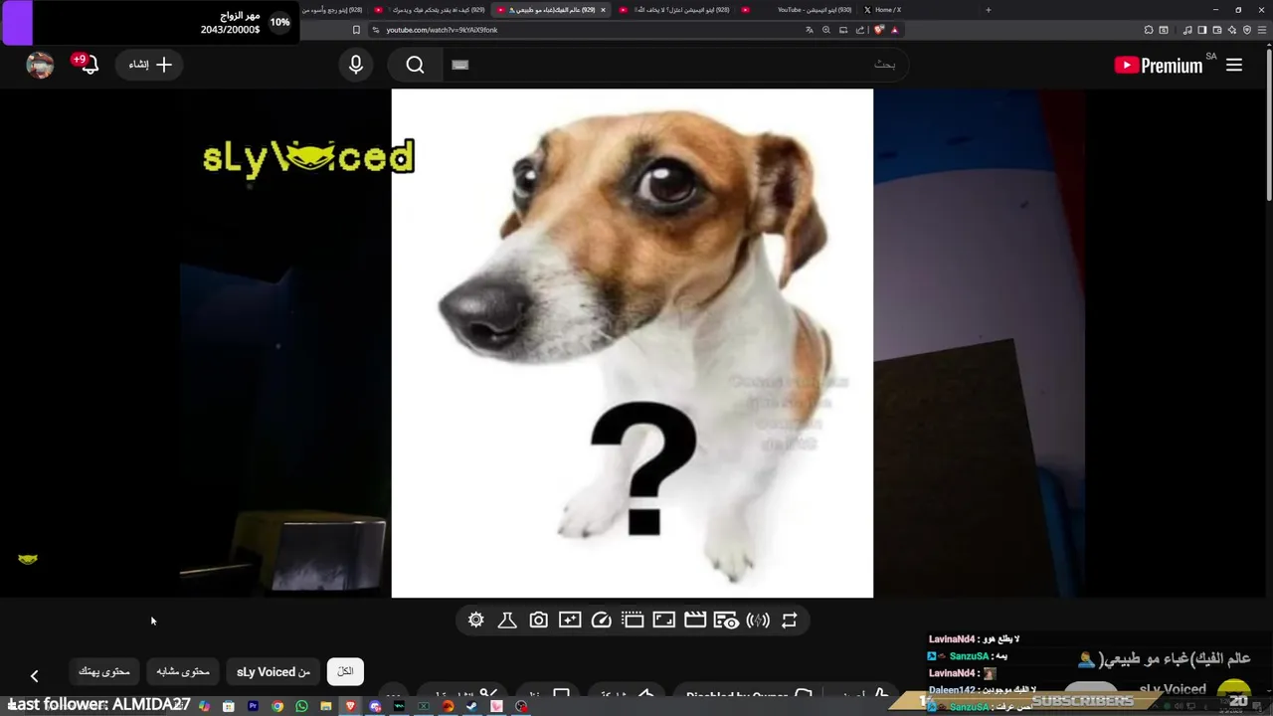The image size is (1273, 716).
Task: Click the YouTube Premium logo
Action: (1160, 65)
